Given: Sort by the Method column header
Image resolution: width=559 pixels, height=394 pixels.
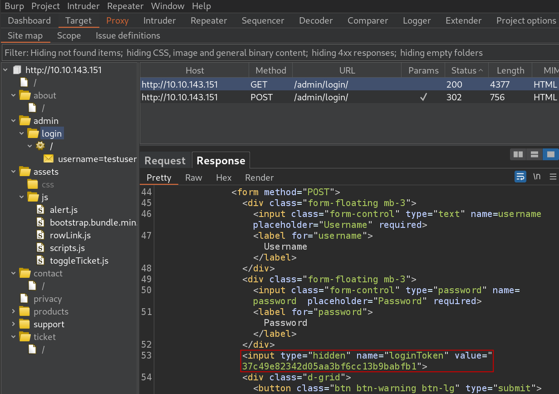Looking at the screenshot, I should point(271,70).
